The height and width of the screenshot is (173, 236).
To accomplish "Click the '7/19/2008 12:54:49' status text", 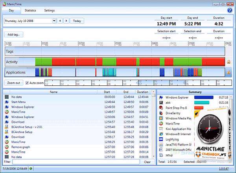I will (x=15, y=169).
